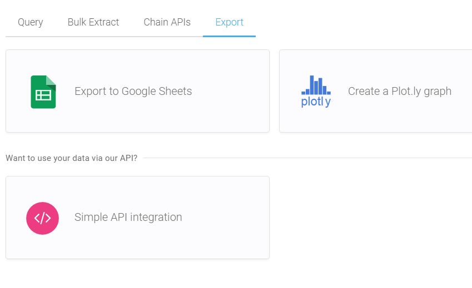Viewport: 472px width, 288px height.
Task: Click the white table grid inside Sheets icon
Action: [x=43, y=95]
